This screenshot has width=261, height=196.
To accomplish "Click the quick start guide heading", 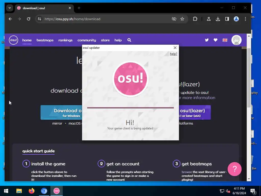I will pyautogui.click(x=38, y=151).
